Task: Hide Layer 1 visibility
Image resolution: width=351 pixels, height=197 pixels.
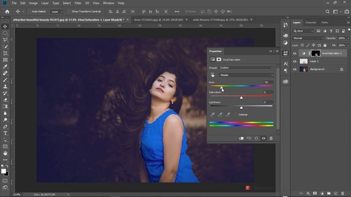Action: pyautogui.click(x=295, y=61)
